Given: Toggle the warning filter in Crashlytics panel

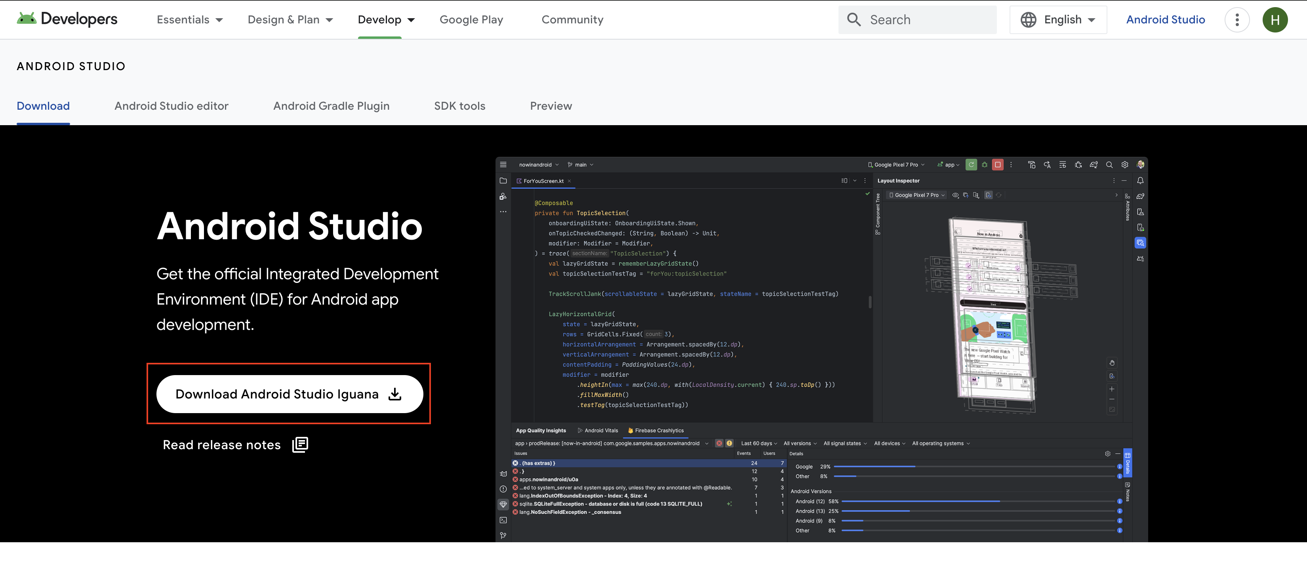Looking at the screenshot, I should tap(730, 443).
